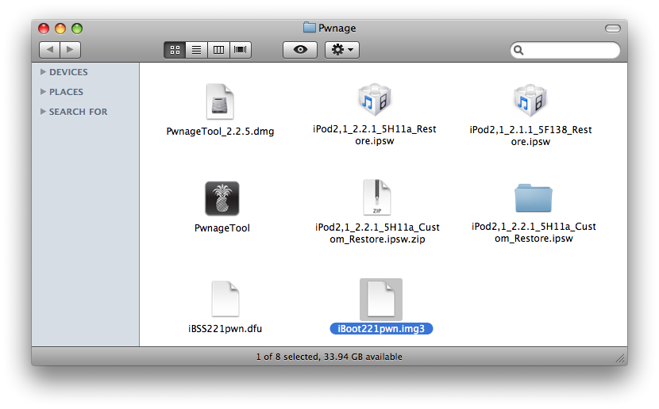
Task: Go forward with the right arrow button
Action: 71,50
